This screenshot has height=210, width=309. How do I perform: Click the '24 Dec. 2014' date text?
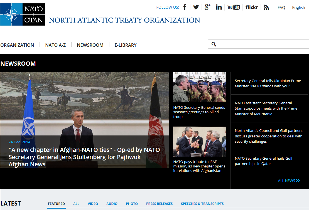pos(19,142)
